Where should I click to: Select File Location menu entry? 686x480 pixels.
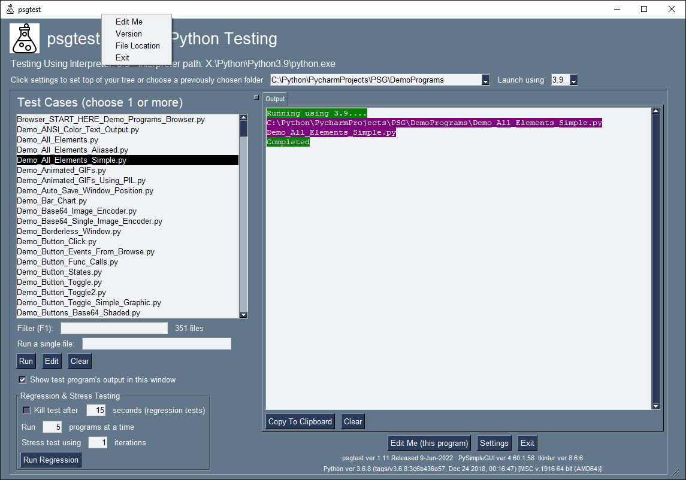coord(137,46)
